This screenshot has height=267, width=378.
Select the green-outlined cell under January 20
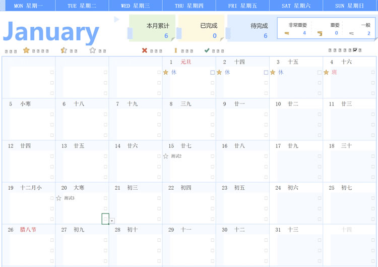click(105, 219)
